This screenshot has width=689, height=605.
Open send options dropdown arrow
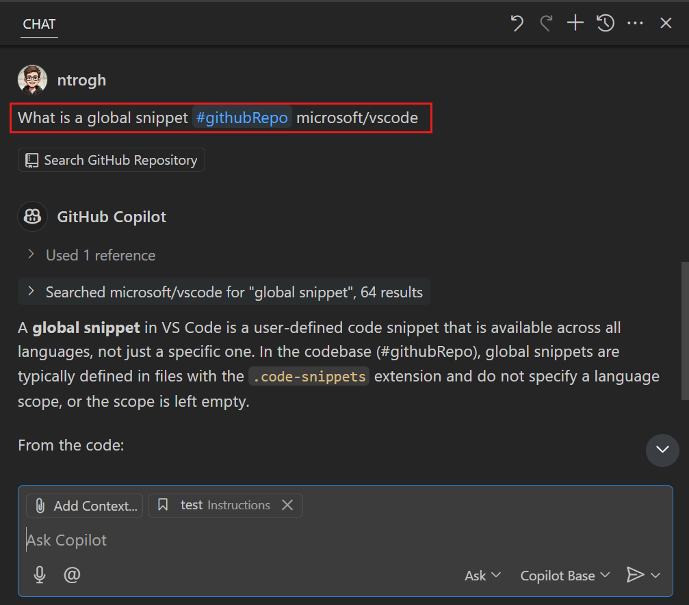656,576
